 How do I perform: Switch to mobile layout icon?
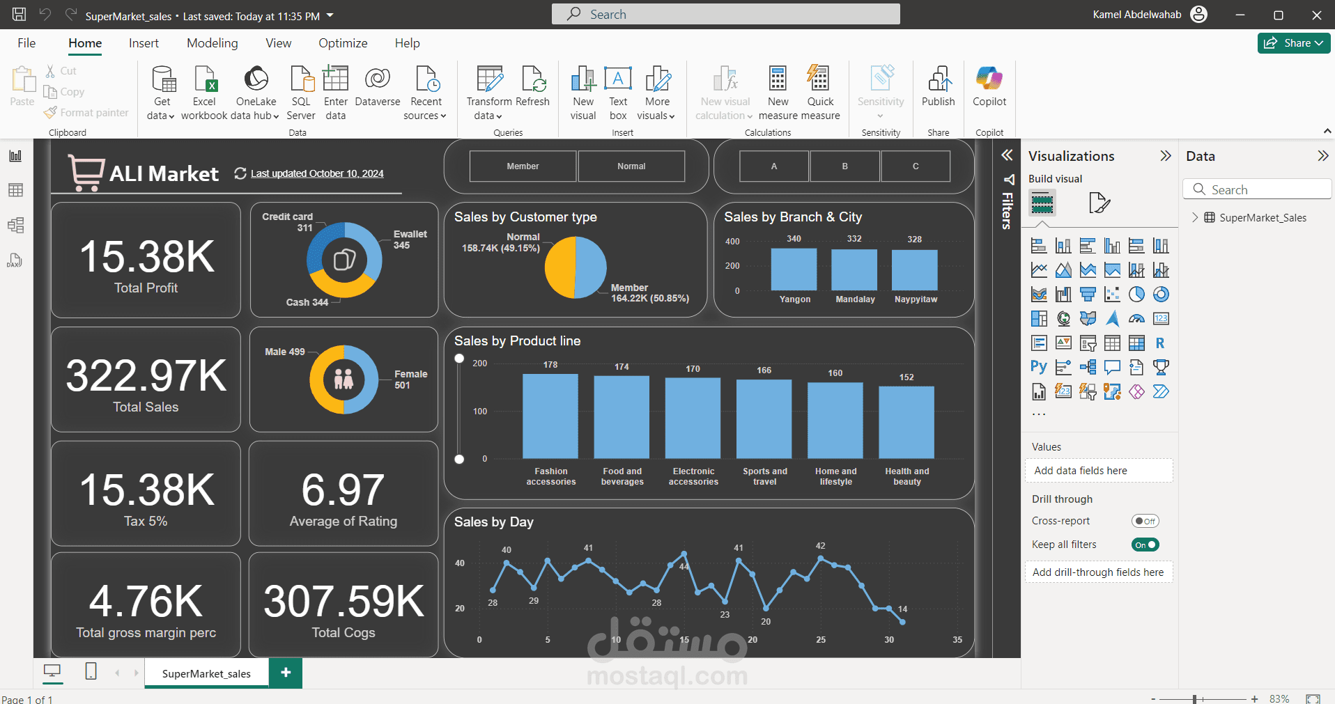tap(91, 671)
